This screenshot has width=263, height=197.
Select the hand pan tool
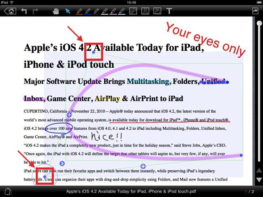56,11
